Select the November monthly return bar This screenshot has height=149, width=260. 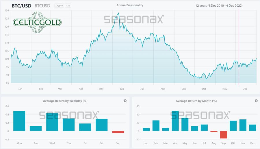243,125
